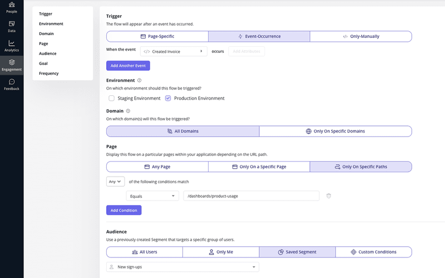Click the Domain info icon

click(x=128, y=111)
